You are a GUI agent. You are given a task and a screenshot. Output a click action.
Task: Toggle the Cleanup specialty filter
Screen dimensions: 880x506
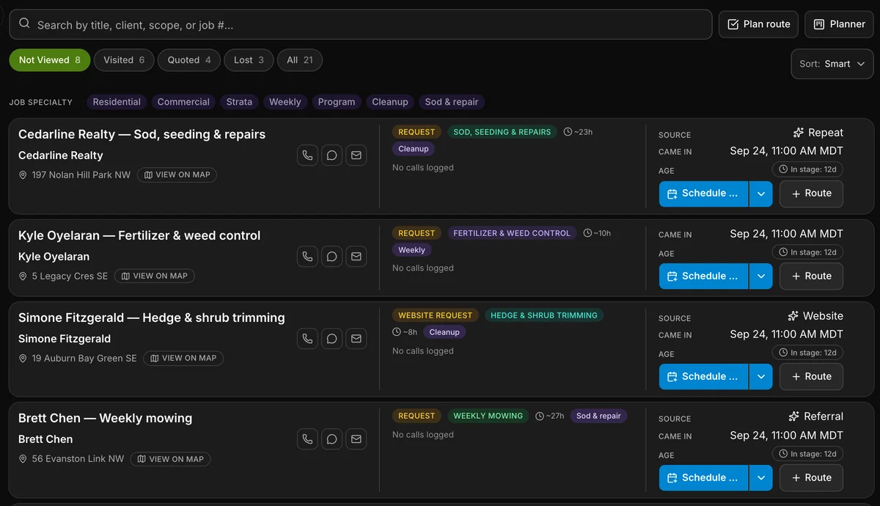(x=390, y=102)
